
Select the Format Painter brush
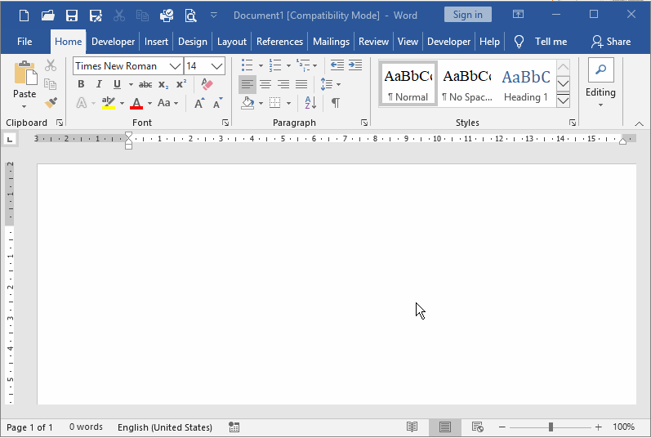tap(51, 102)
